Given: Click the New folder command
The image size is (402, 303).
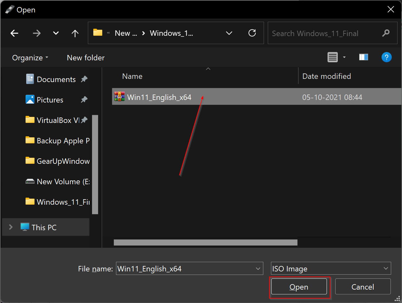Looking at the screenshot, I should coord(85,57).
